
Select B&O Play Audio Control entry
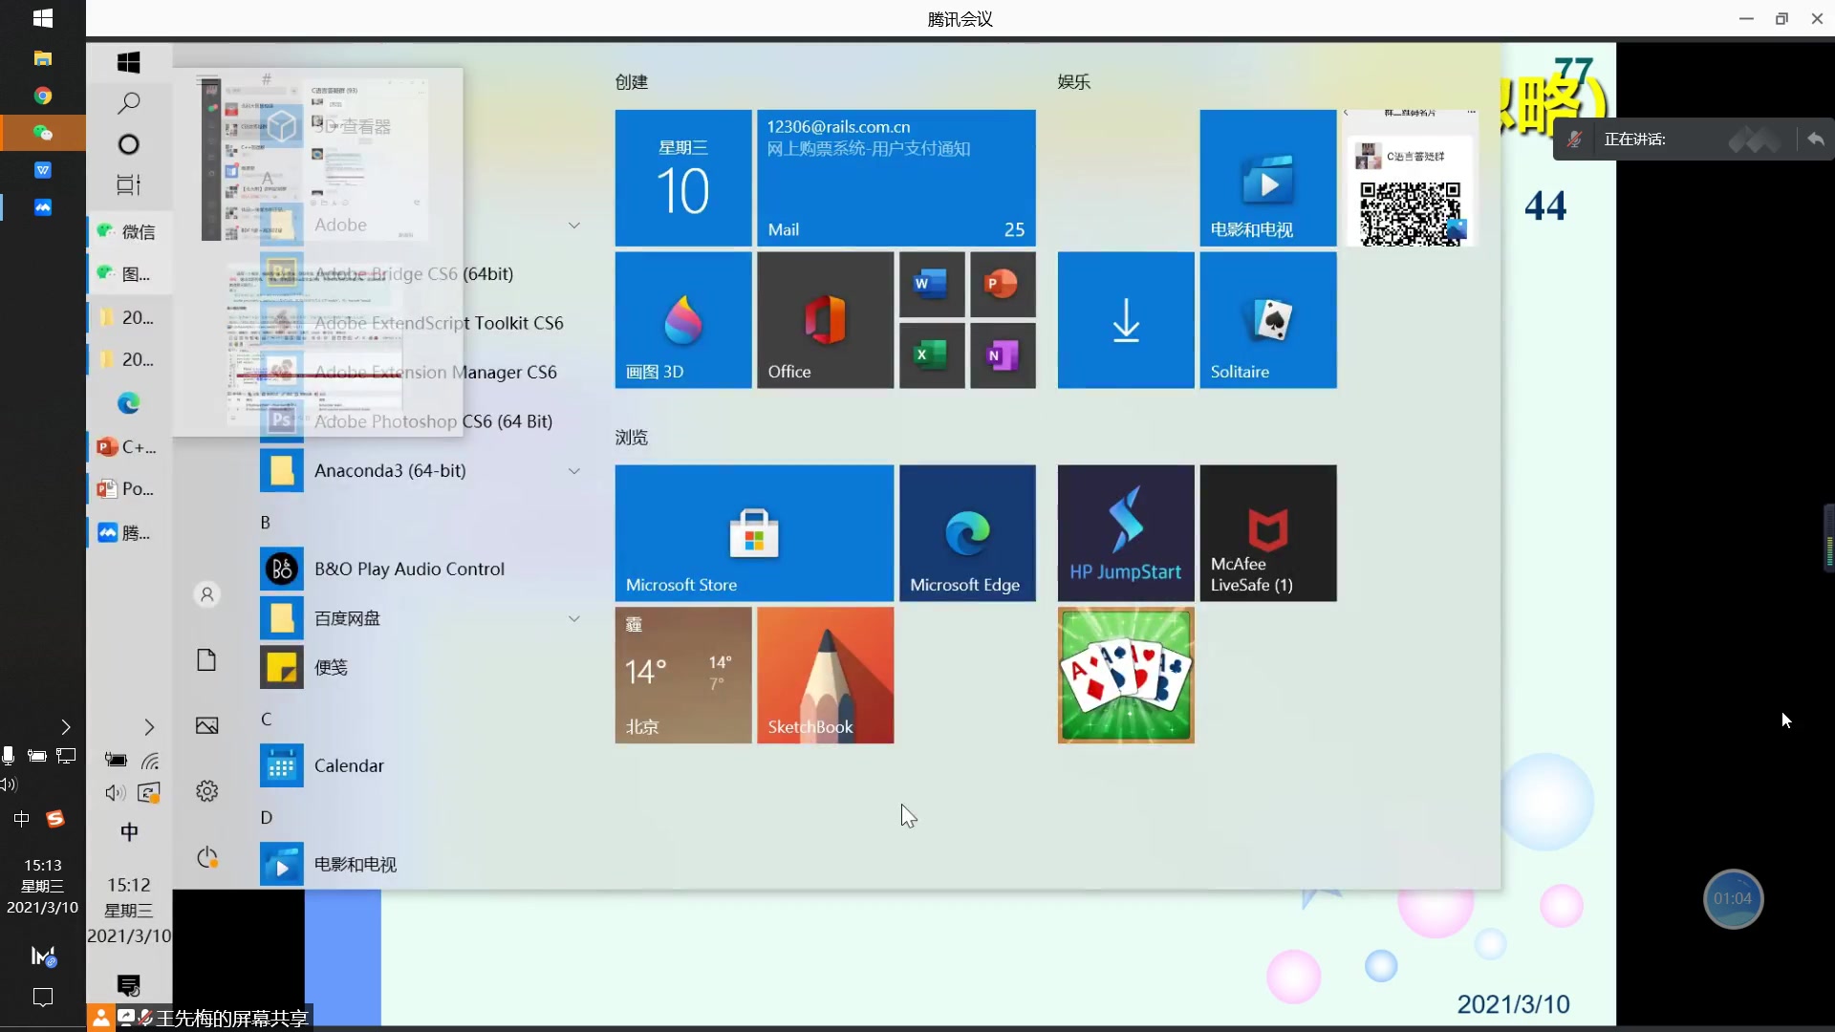point(409,569)
